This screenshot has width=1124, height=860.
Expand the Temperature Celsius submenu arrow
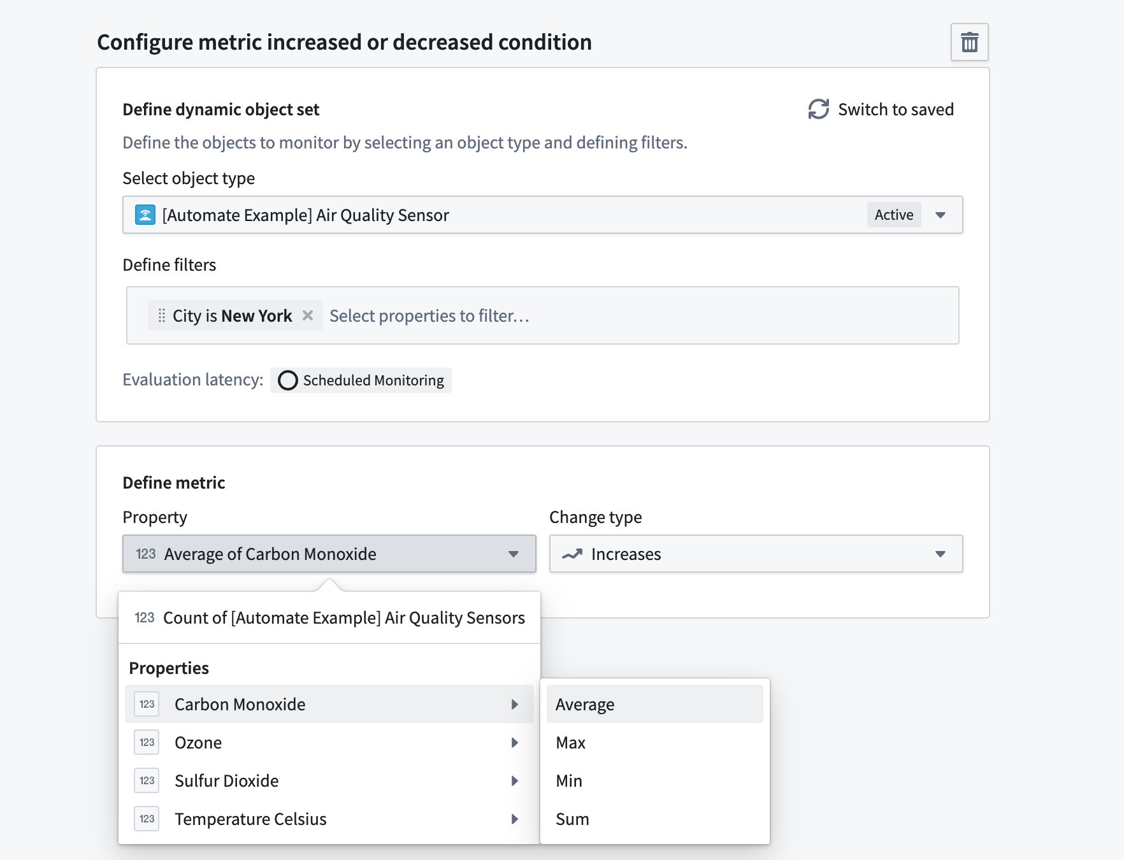(515, 819)
